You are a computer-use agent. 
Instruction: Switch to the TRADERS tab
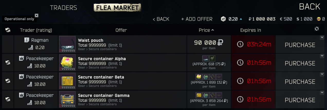coord(63,8)
